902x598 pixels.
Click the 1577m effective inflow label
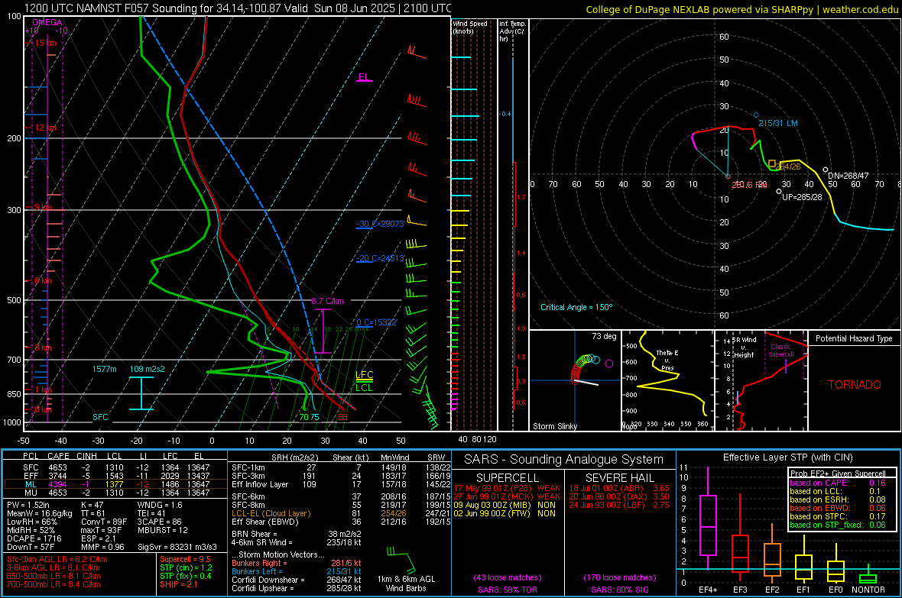(104, 369)
